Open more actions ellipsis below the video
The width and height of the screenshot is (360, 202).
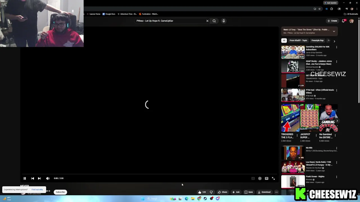click(x=276, y=192)
